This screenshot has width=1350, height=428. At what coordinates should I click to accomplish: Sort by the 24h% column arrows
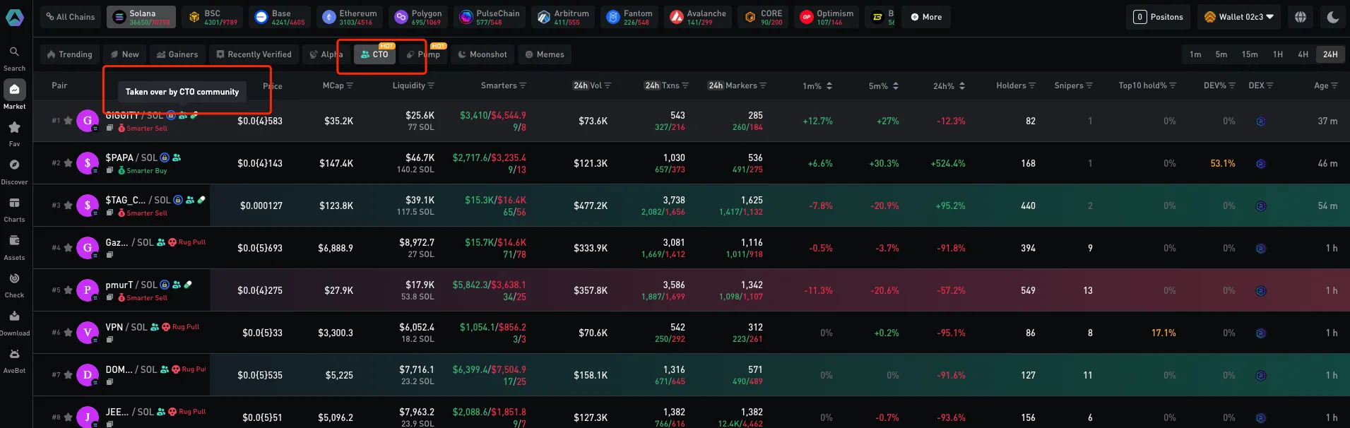click(962, 85)
